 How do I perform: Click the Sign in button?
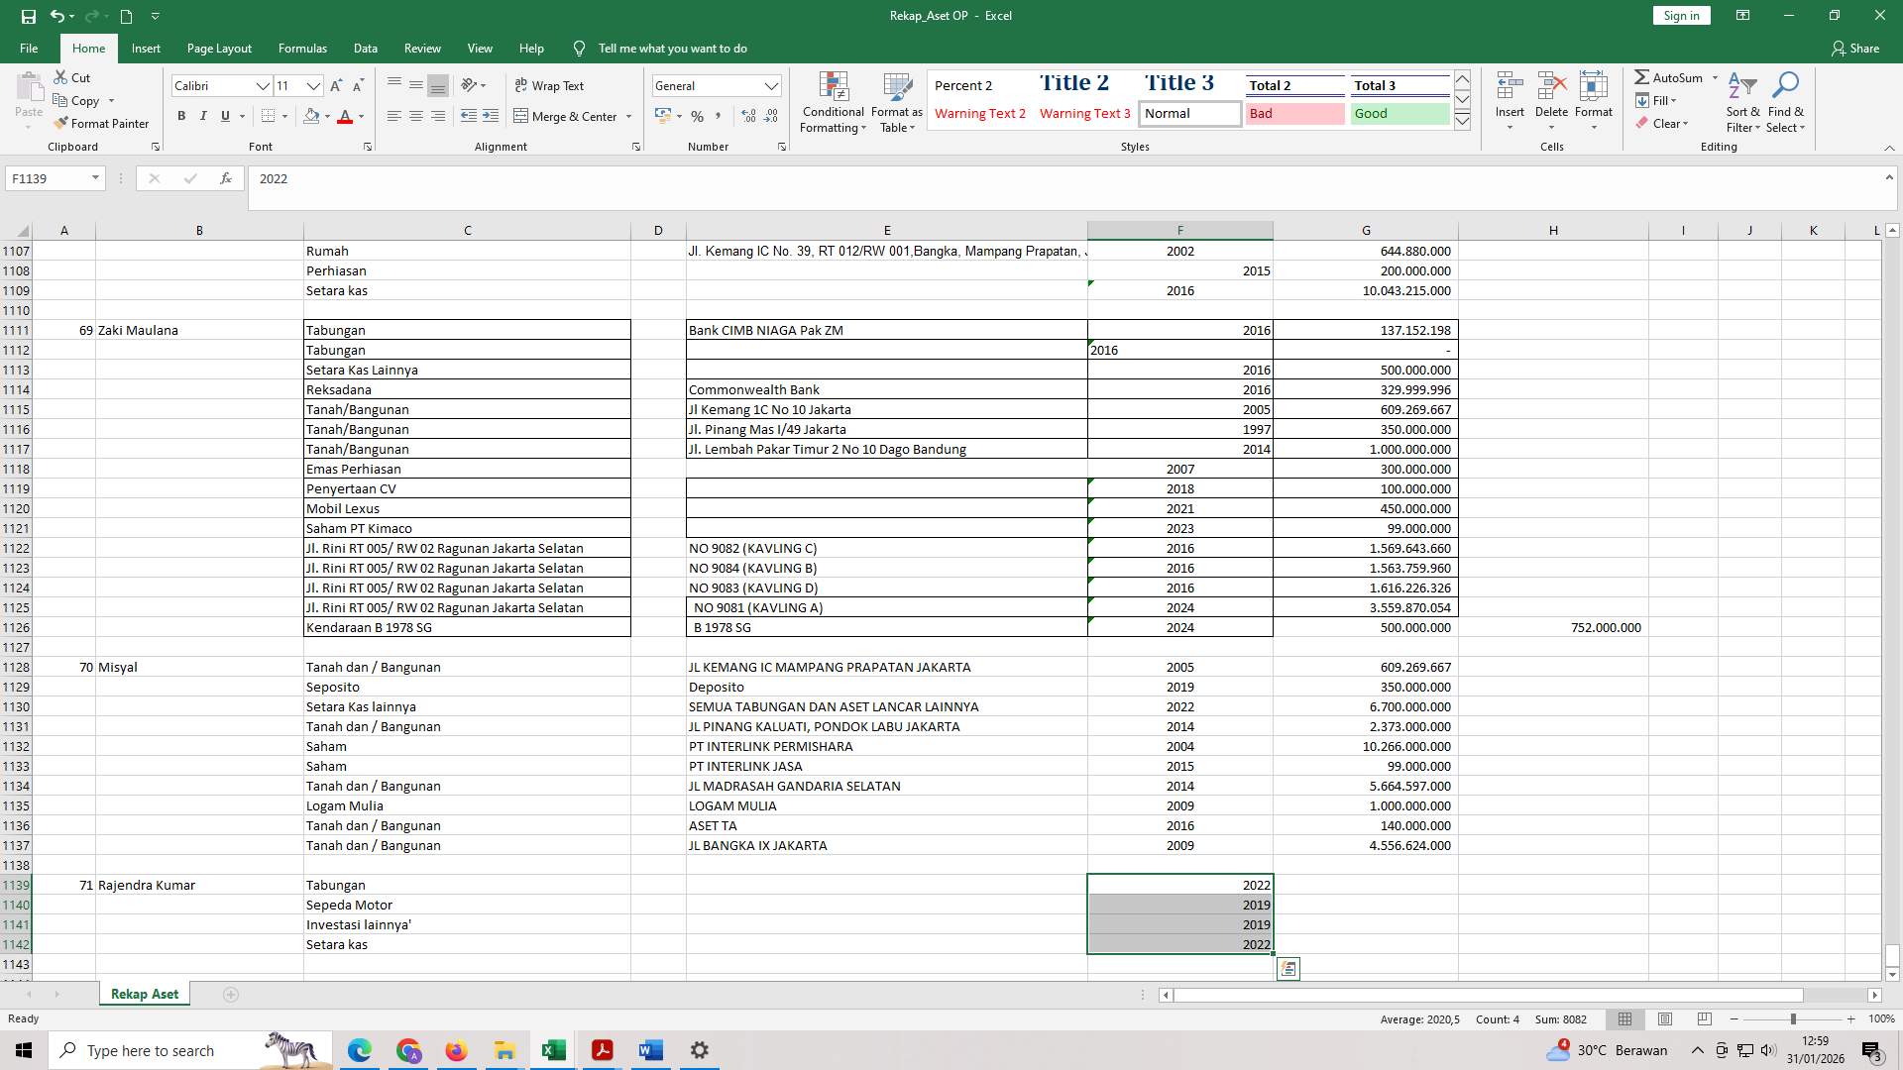point(1680,15)
